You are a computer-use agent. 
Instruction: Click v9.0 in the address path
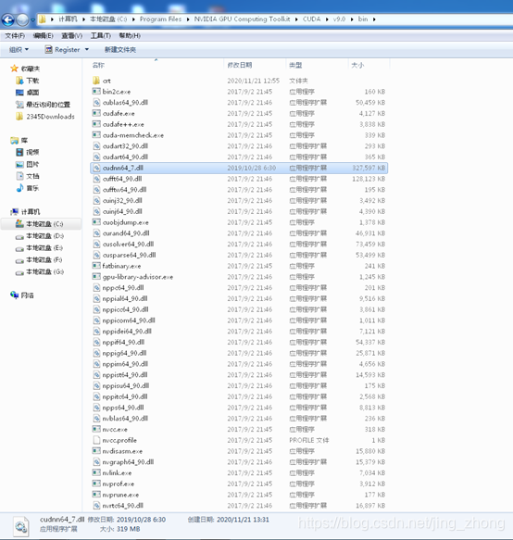click(x=339, y=19)
